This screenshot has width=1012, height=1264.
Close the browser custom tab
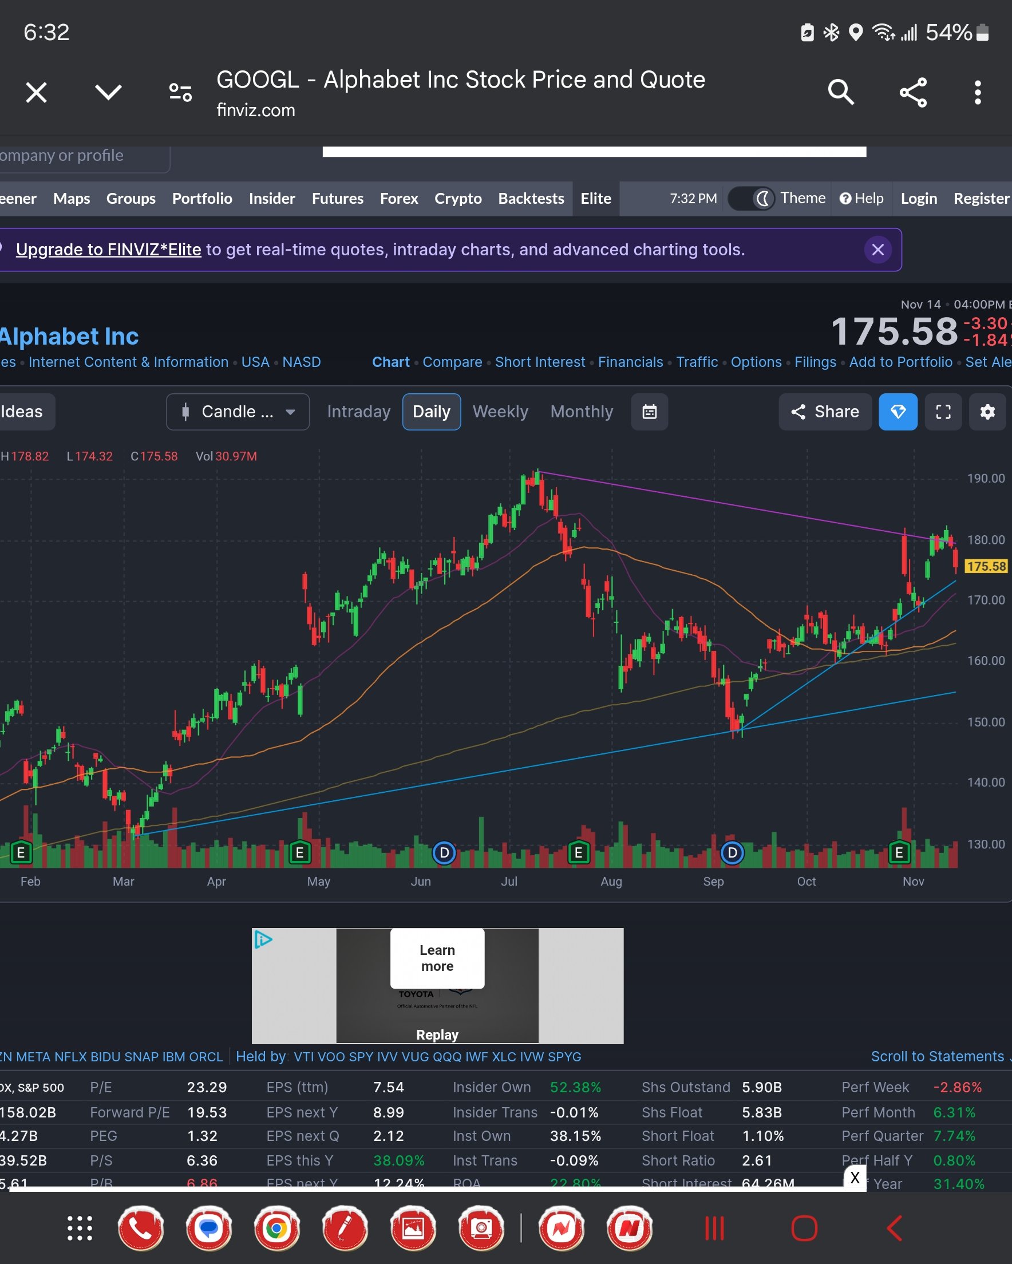[x=37, y=93]
